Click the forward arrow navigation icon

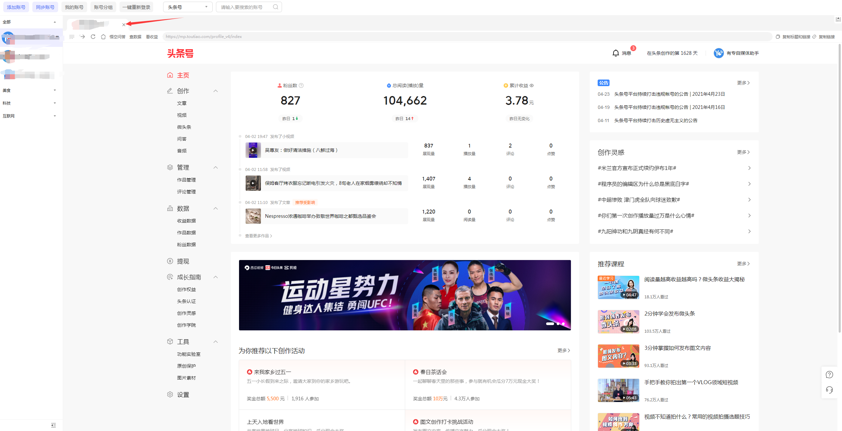83,37
